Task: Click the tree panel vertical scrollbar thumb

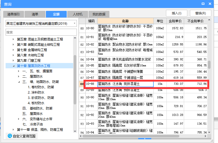Action: [x=75, y=80]
